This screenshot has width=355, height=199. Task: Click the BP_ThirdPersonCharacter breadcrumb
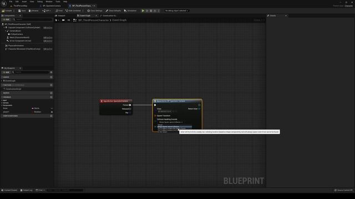(x=94, y=20)
